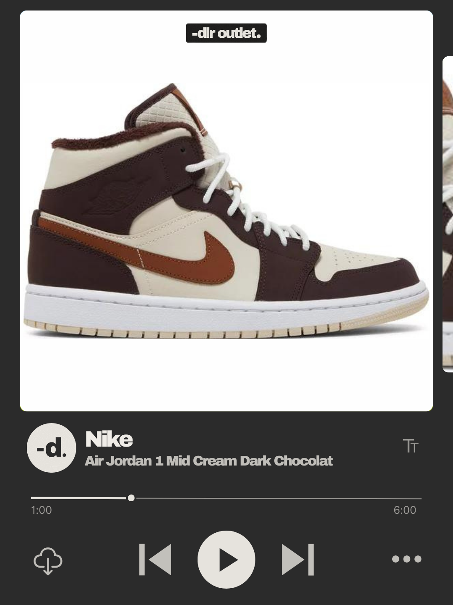This screenshot has width=453, height=605.
Task: Click the play button
Action: [226, 560]
